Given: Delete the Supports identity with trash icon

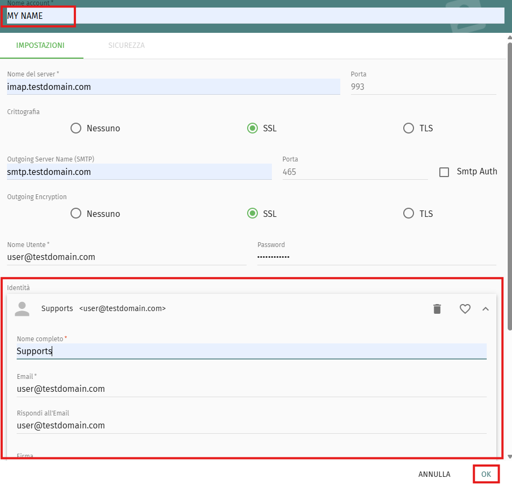Looking at the screenshot, I should [x=437, y=309].
